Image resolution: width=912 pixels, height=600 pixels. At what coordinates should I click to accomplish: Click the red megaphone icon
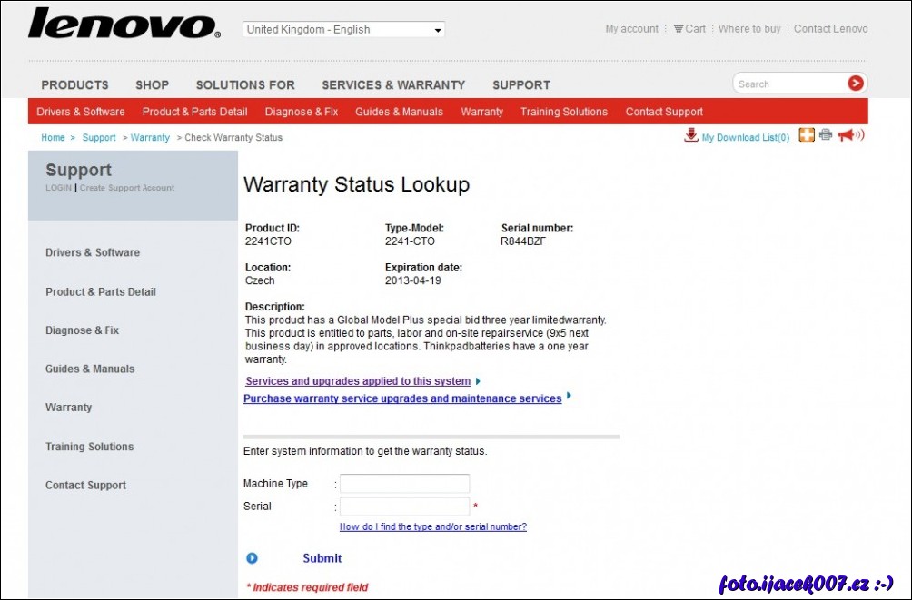click(850, 135)
